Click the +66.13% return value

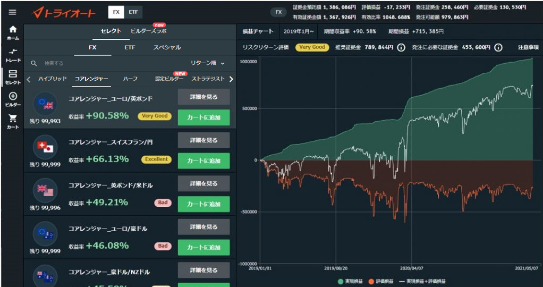click(x=107, y=159)
